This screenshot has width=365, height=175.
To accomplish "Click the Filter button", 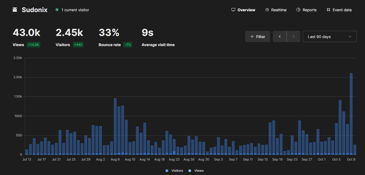I will click(257, 37).
